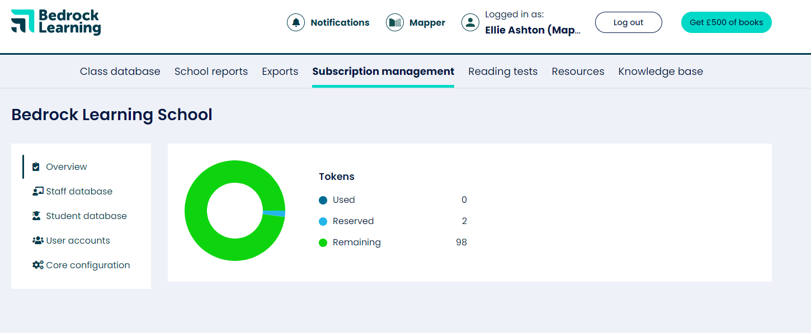The width and height of the screenshot is (811, 333).
Task: Open the Mapper tool icon
Action: [395, 22]
